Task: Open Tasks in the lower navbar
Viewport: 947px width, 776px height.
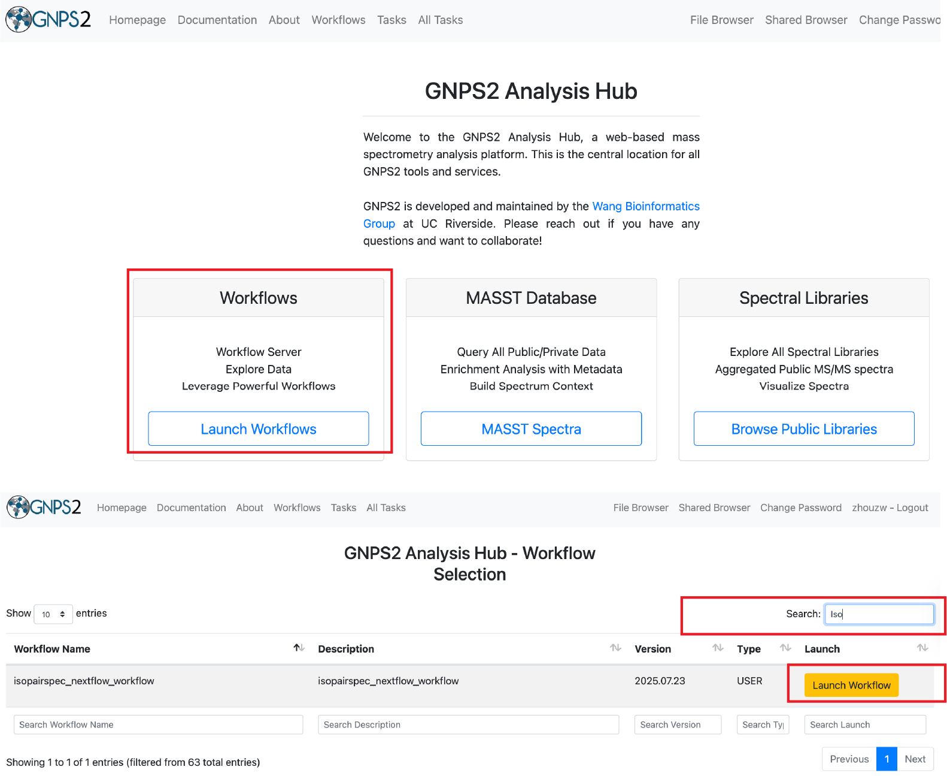Action: click(344, 508)
